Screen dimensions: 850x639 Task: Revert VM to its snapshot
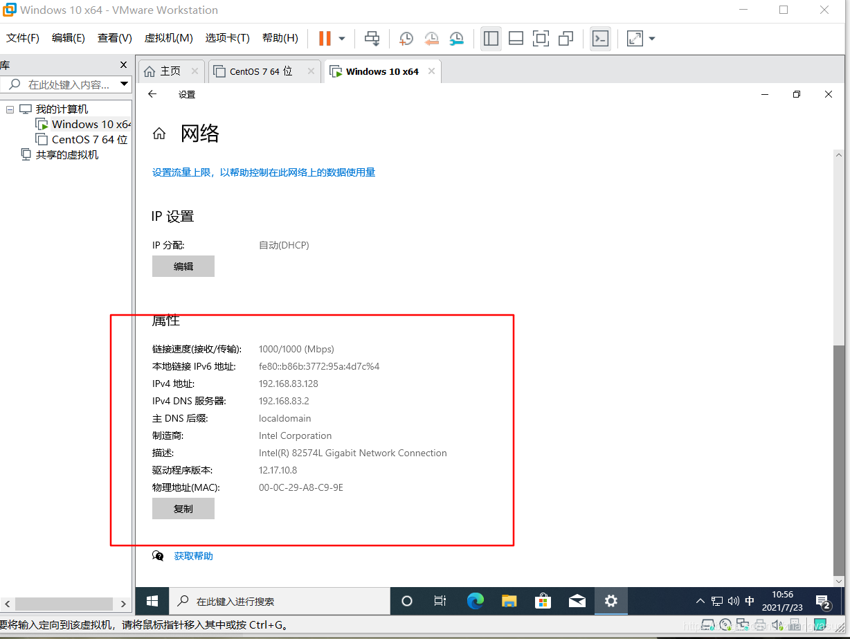pyautogui.click(x=431, y=38)
